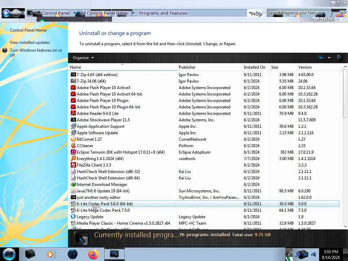Select the 7-Zip 4.65 (x64 edition) entry

click(x=97, y=74)
